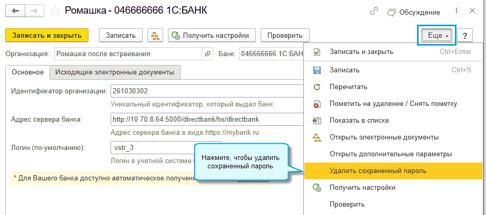This screenshot has height=215, width=486.
Task: Choose Получить настройки in the menu
Action: (393, 187)
